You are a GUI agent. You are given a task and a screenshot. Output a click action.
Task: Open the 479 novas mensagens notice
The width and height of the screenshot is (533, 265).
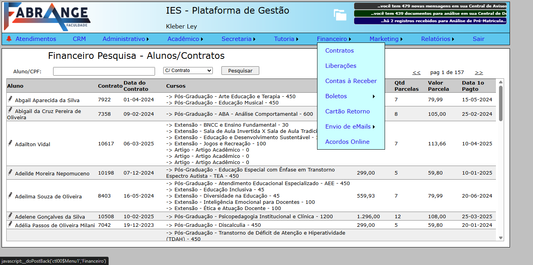(x=430, y=6)
